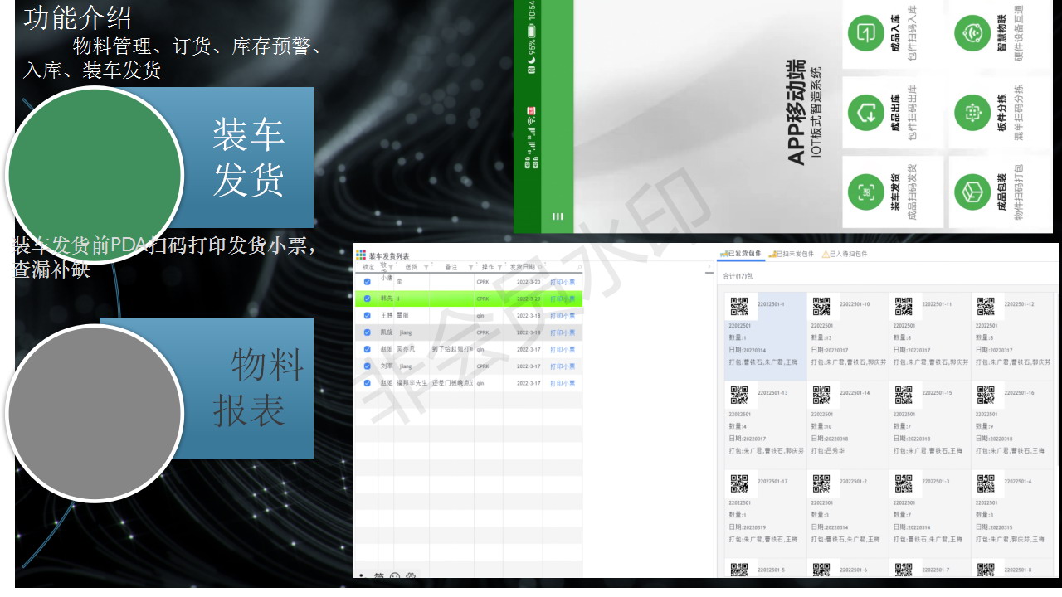Click 打印小票 for 王艳 覃丽 row

point(563,316)
